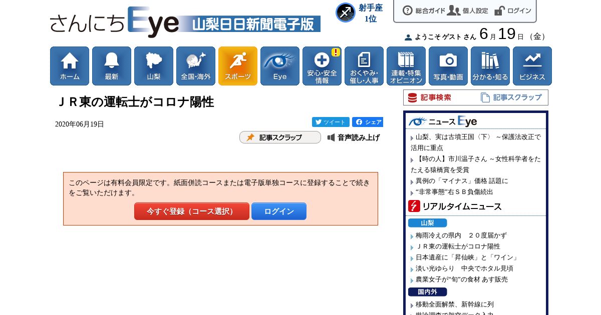Open ビジネス chart icon
Image resolution: width=601 pixels, height=315 pixels.
[532, 66]
